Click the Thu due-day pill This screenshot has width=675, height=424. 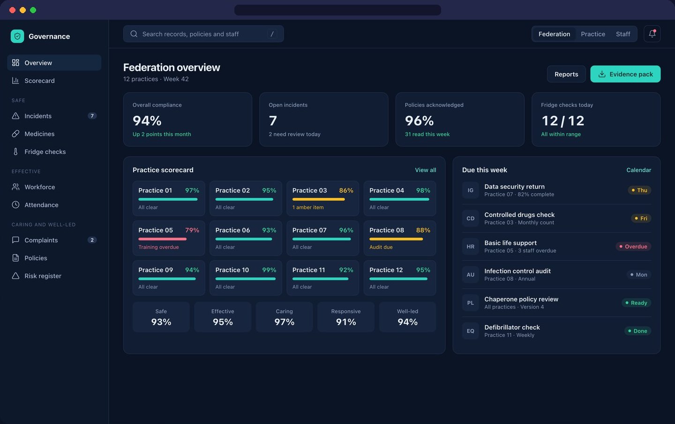click(639, 190)
